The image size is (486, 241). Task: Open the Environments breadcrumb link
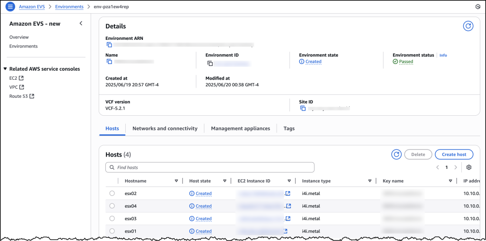pyautogui.click(x=69, y=7)
